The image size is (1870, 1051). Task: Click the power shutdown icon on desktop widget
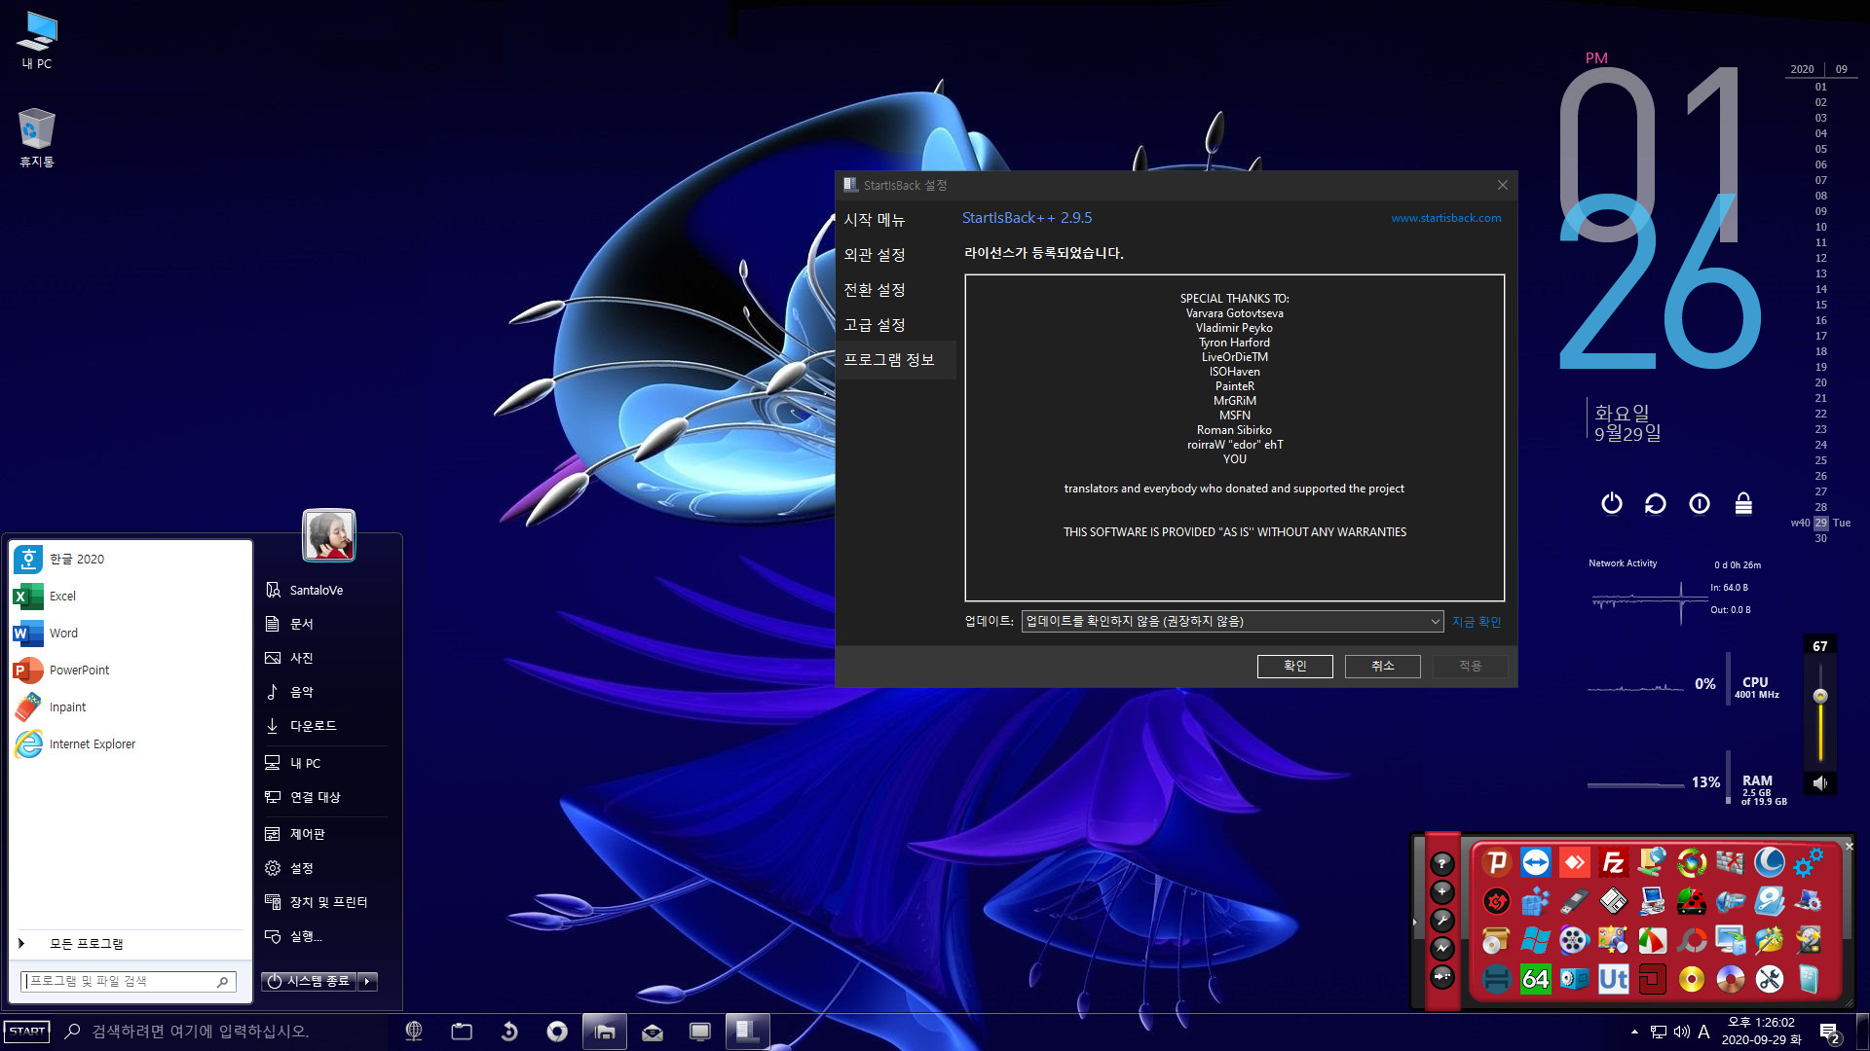point(1612,503)
